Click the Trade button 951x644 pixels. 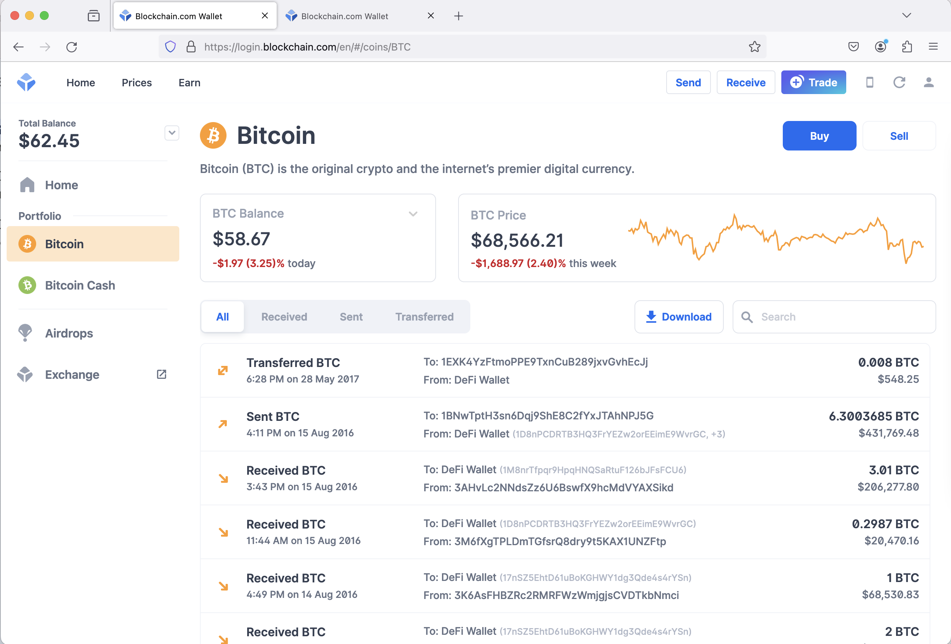tap(813, 82)
